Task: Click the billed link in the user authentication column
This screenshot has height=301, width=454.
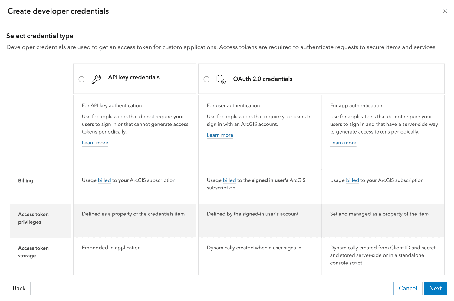Action: coord(229,180)
